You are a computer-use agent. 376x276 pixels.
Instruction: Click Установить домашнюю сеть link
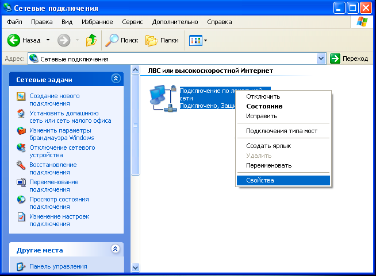tap(70, 117)
